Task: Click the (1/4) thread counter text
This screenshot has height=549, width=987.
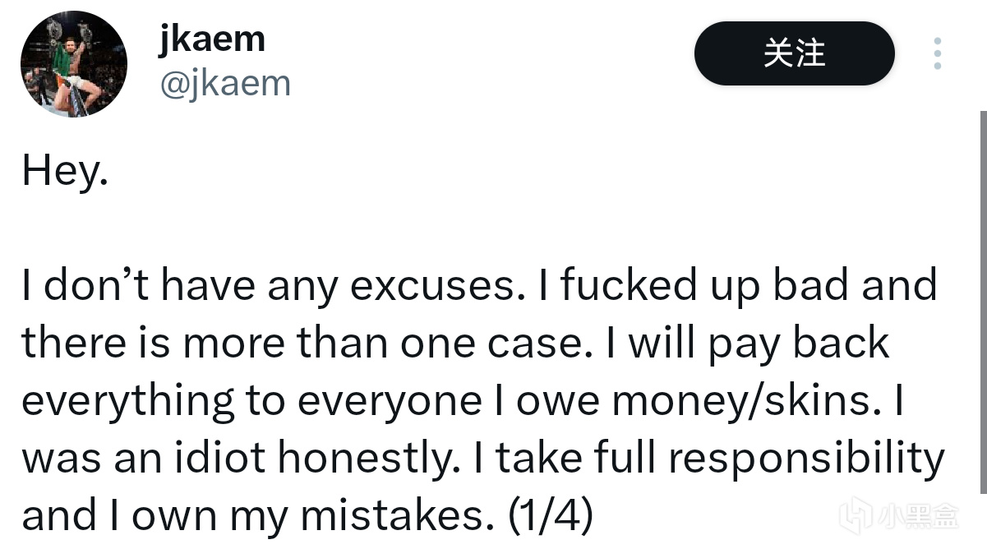Action: point(550,515)
